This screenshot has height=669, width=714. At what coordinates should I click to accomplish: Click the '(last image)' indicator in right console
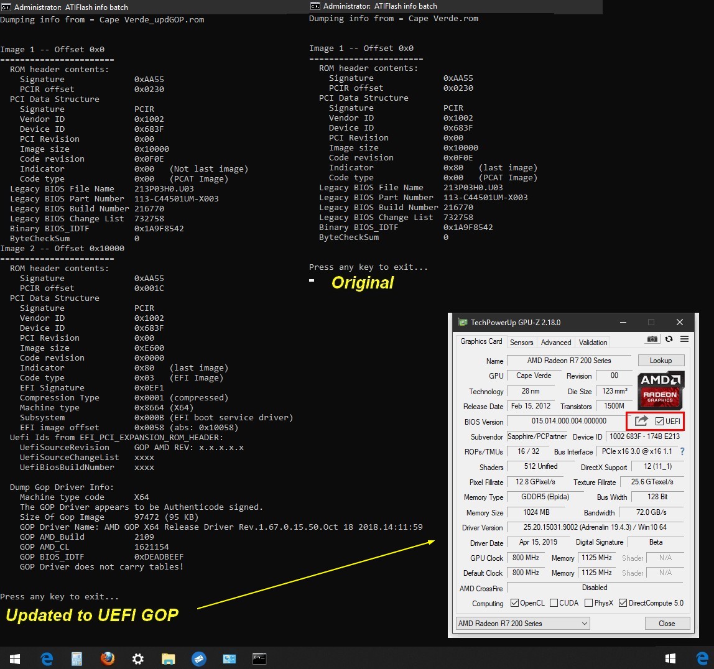508,167
